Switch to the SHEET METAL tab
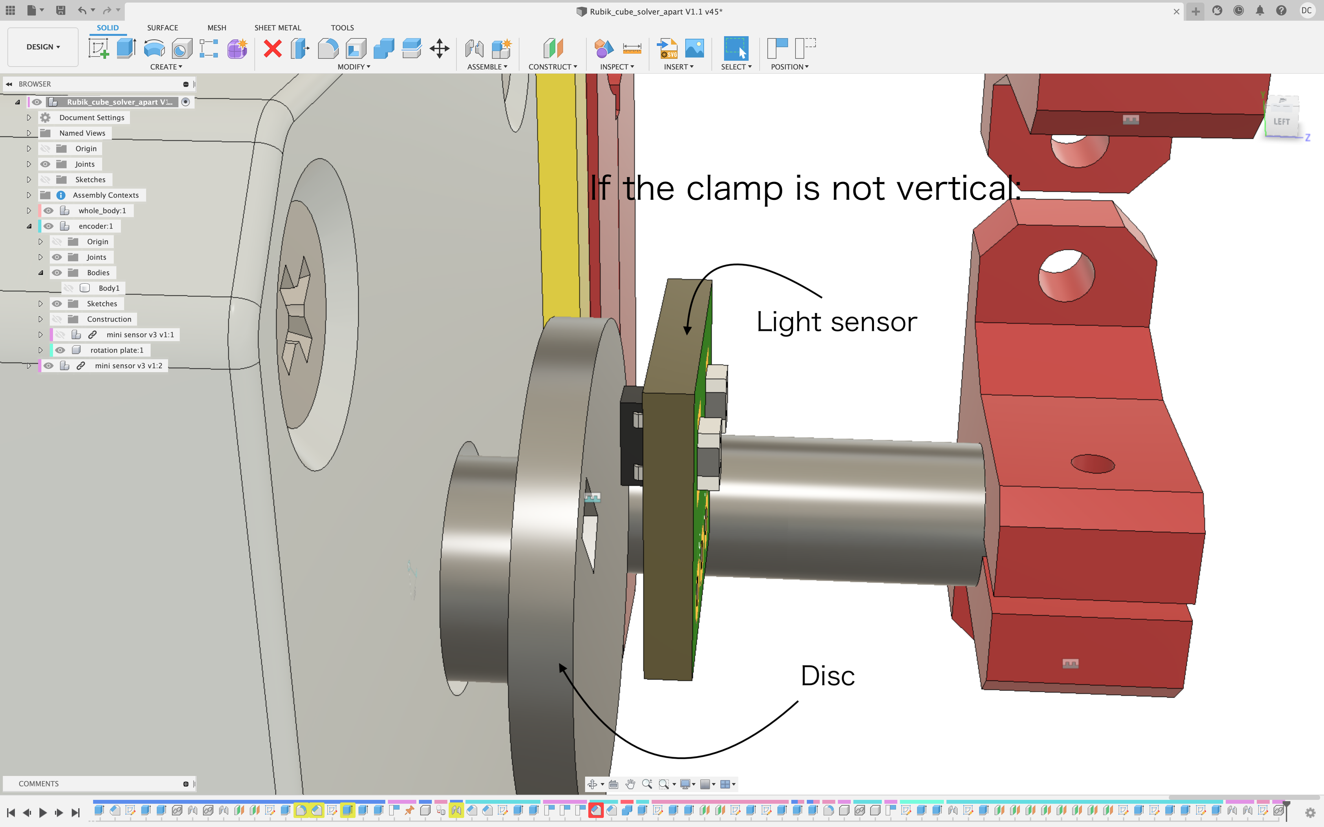Viewport: 1324px width, 827px height. 277,27
